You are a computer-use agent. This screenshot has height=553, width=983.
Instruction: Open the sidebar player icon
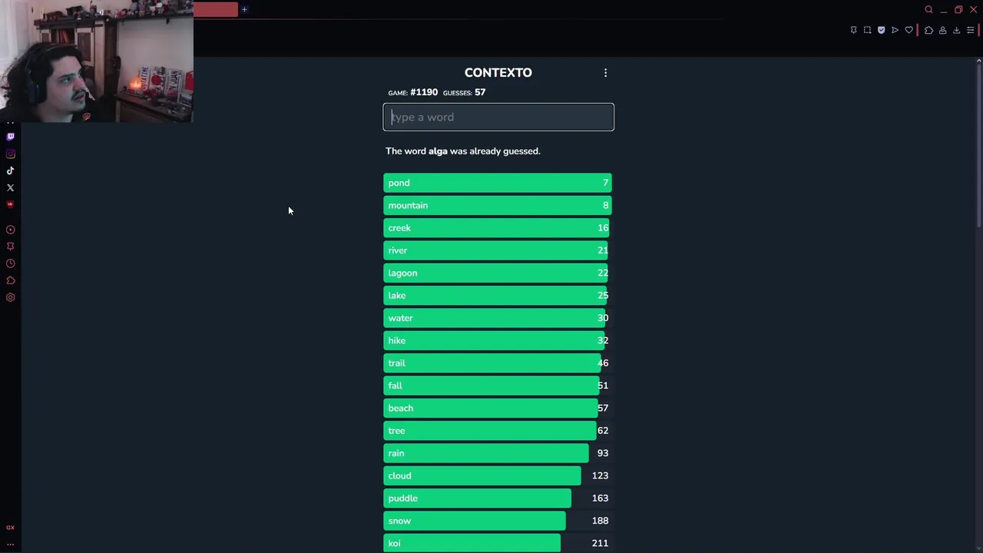click(11, 230)
